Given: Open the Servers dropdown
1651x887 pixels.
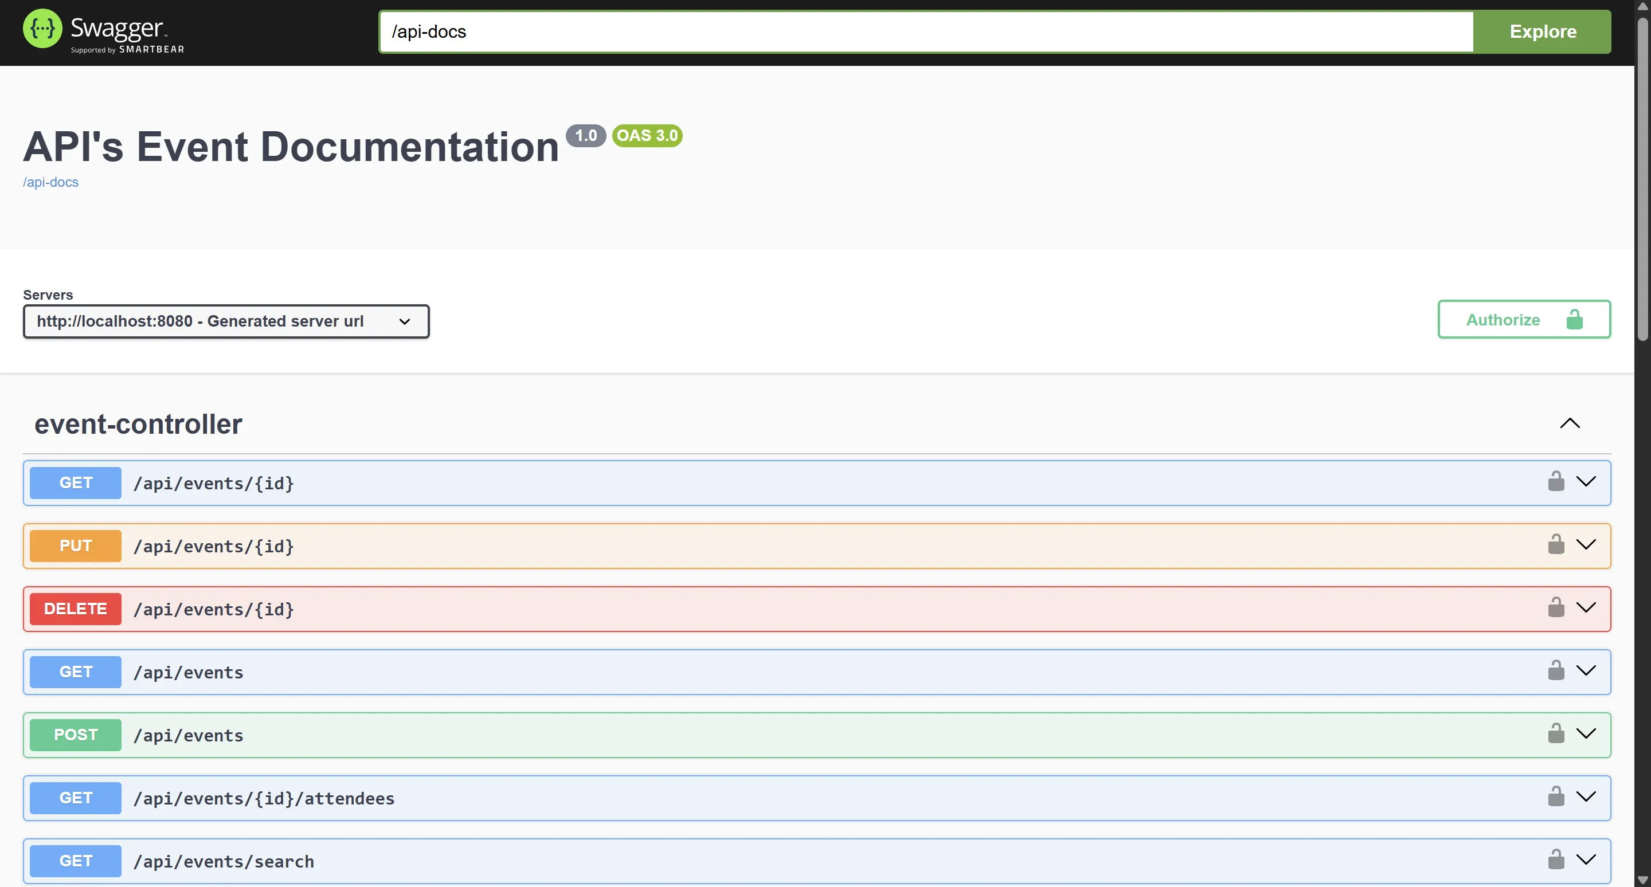Looking at the screenshot, I should (226, 321).
